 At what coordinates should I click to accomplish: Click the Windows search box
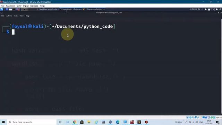pos(32,122)
